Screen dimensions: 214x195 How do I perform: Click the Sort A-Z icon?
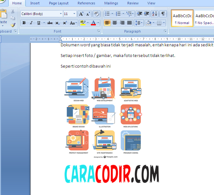[155, 14]
